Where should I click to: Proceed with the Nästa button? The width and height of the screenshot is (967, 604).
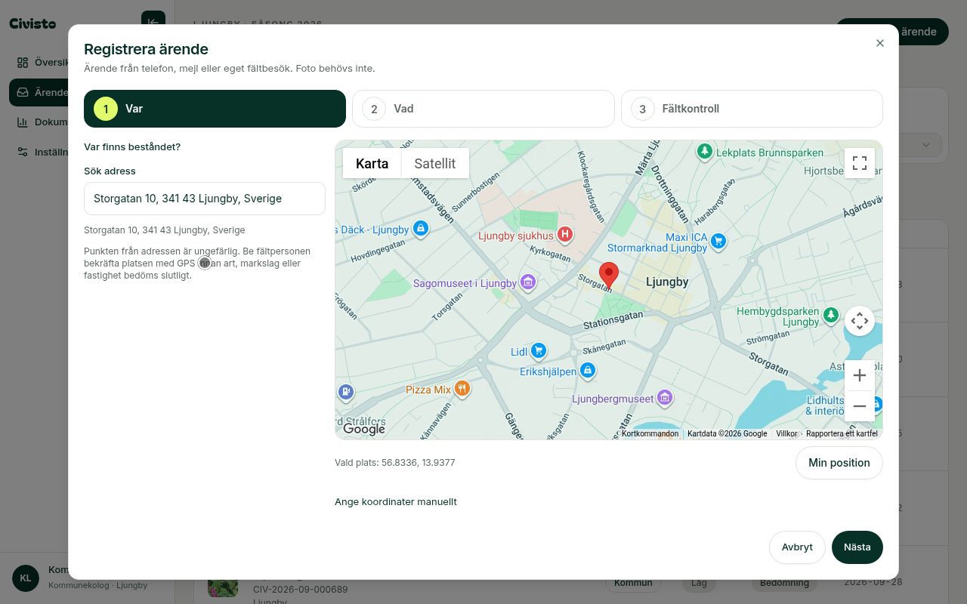(x=857, y=547)
